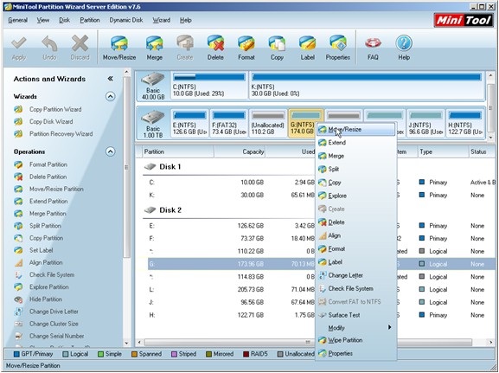Open the Dynamic Disk menu
Screen dimensions: 499x373
point(126,20)
